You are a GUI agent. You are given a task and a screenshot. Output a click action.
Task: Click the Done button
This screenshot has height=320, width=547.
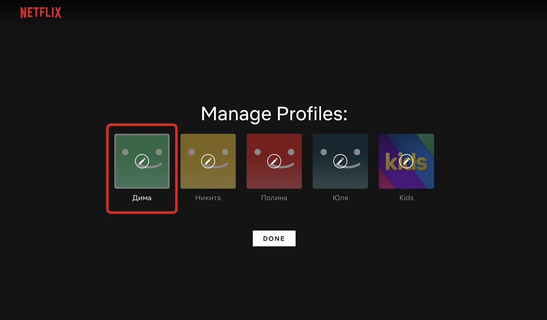click(x=274, y=238)
